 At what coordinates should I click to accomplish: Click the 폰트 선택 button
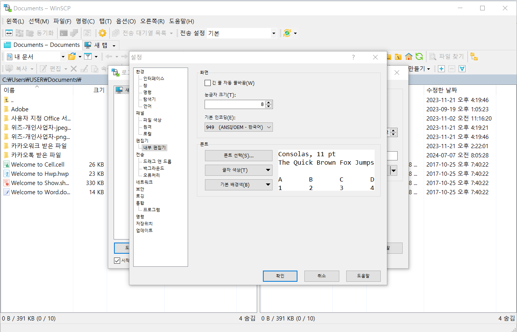[x=239, y=155]
